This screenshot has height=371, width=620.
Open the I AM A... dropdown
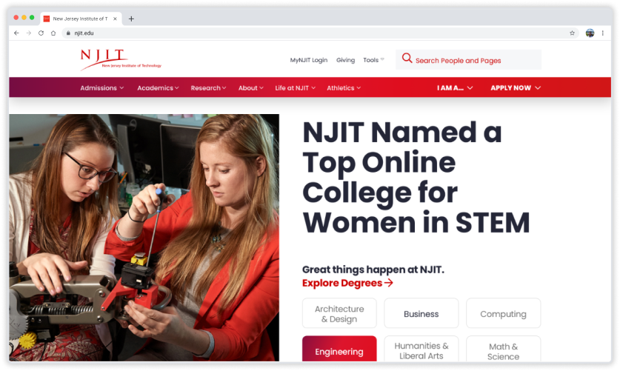click(x=455, y=88)
